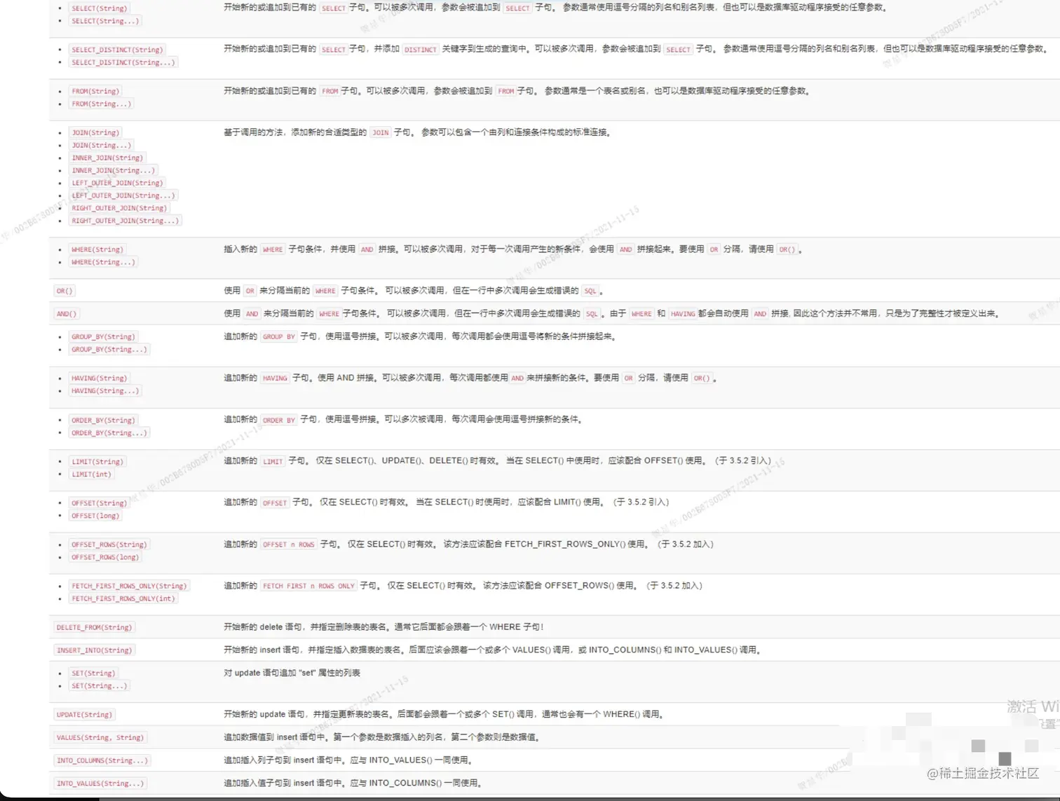Click the "FROM(String...)" varargs label
The width and height of the screenshot is (1060, 801).
pos(101,104)
